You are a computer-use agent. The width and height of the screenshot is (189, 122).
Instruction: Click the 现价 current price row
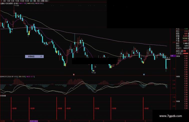182,31
